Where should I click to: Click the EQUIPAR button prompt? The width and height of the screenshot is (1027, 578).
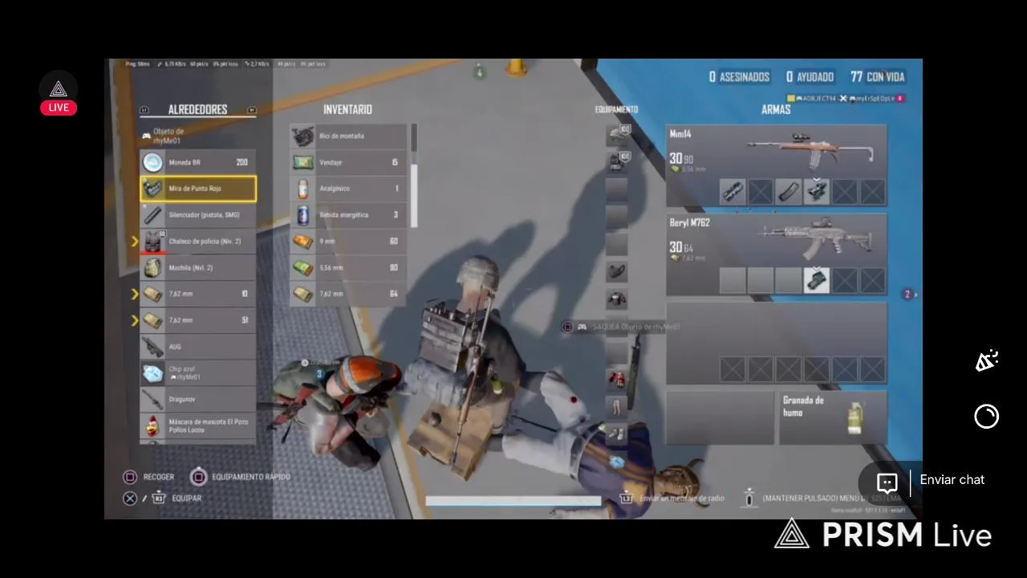[x=162, y=499]
